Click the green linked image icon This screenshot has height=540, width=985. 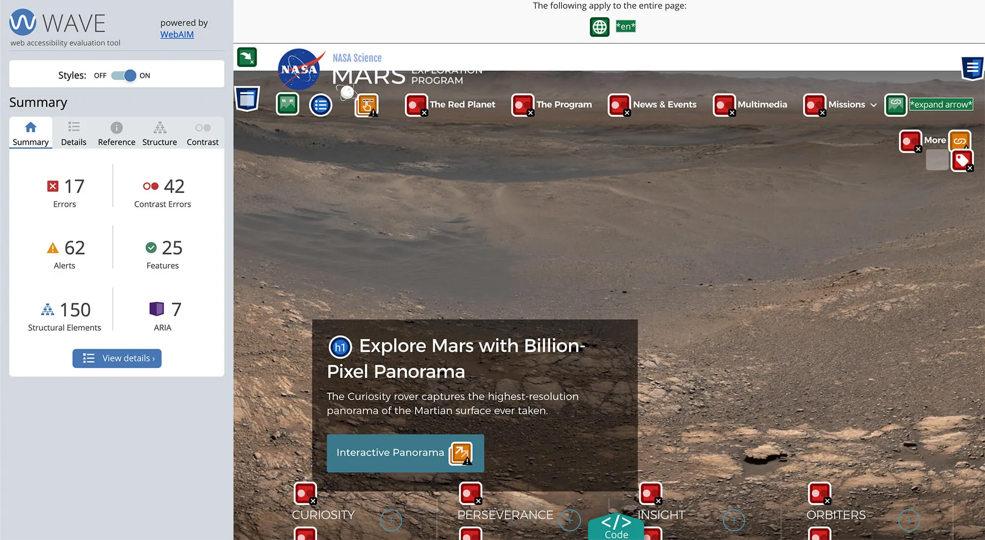pos(896,105)
